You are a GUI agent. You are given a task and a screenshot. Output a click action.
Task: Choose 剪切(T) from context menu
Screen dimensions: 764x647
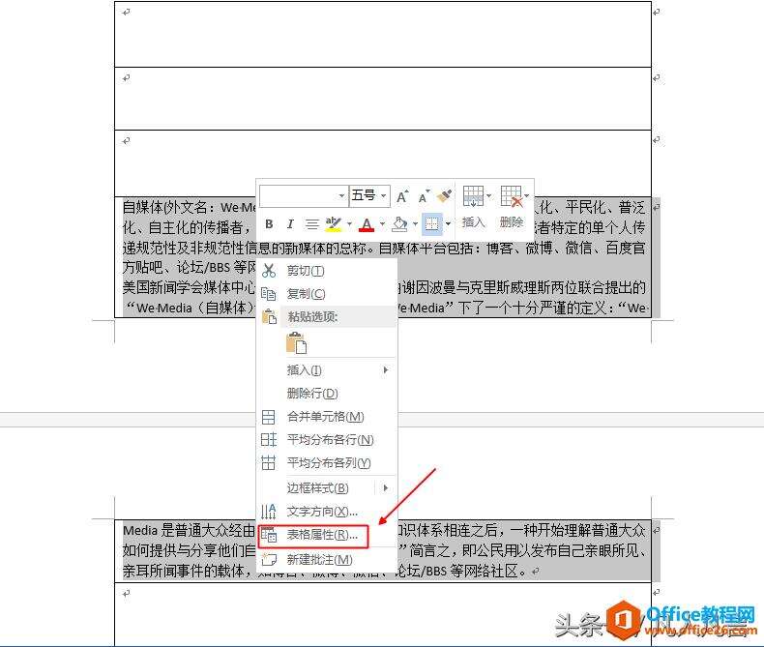[327, 271]
